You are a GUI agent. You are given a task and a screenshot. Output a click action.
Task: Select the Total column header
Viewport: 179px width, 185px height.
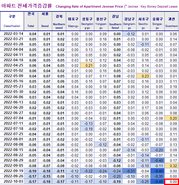tap(31, 21)
